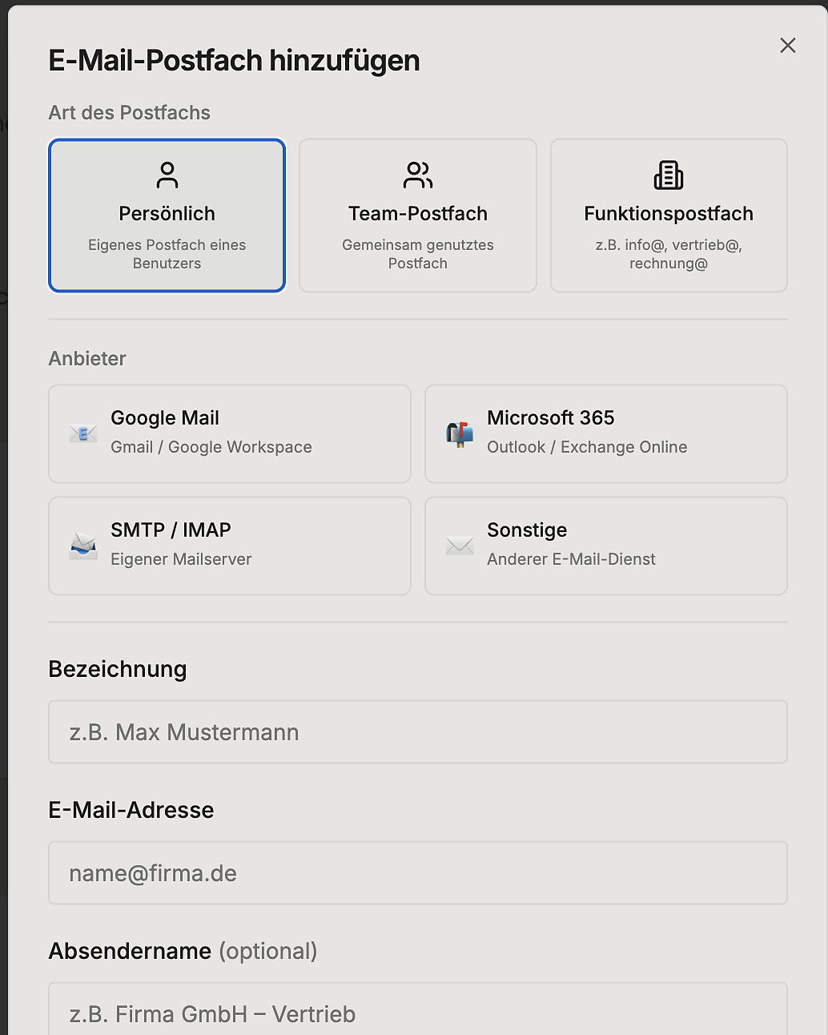Viewport: 828px width, 1035px height.
Task: Click the envelope icon beside SMTP / IMAP
Action: point(82,546)
